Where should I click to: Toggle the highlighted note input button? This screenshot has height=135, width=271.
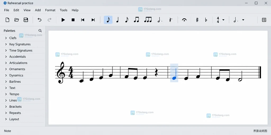108,20
